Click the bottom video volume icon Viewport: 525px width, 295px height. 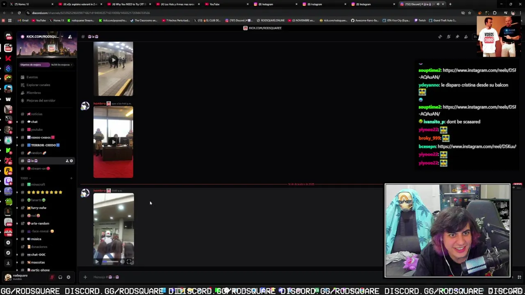click(x=122, y=261)
